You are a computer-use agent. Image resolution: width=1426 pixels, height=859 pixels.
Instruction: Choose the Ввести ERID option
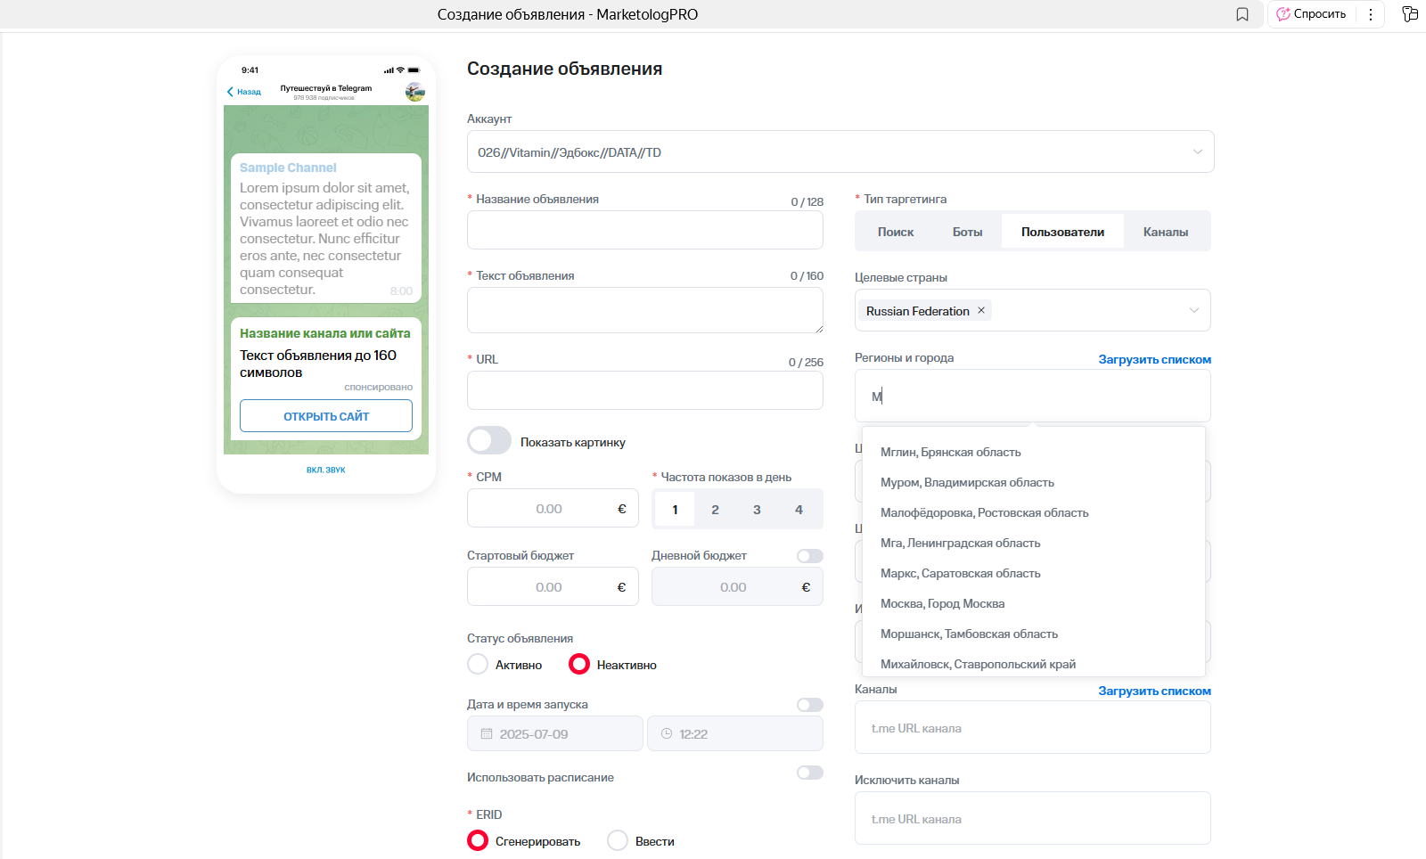tap(618, 841)
